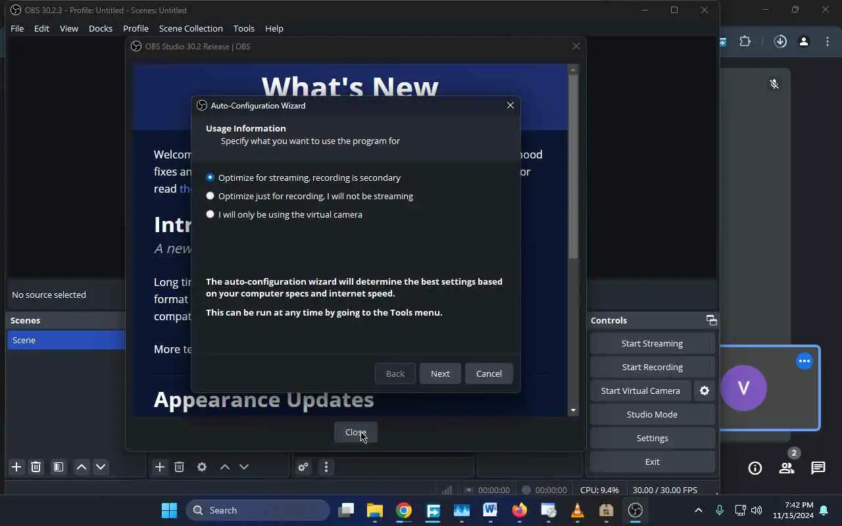
Task: Close the Auto-Configuration Wizard with X
Action: (x=510, y=105)
